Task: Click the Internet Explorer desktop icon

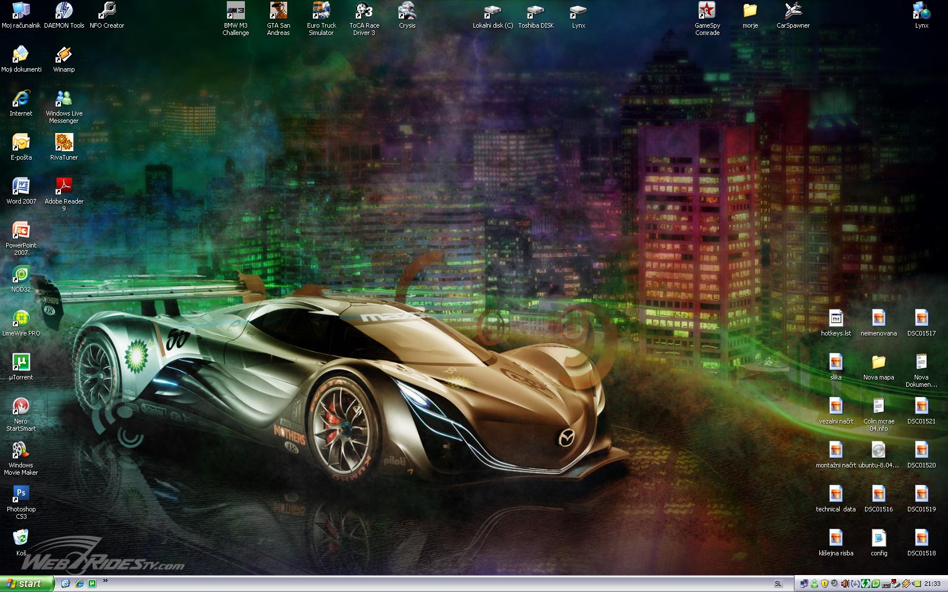Action: click(21, 103)
